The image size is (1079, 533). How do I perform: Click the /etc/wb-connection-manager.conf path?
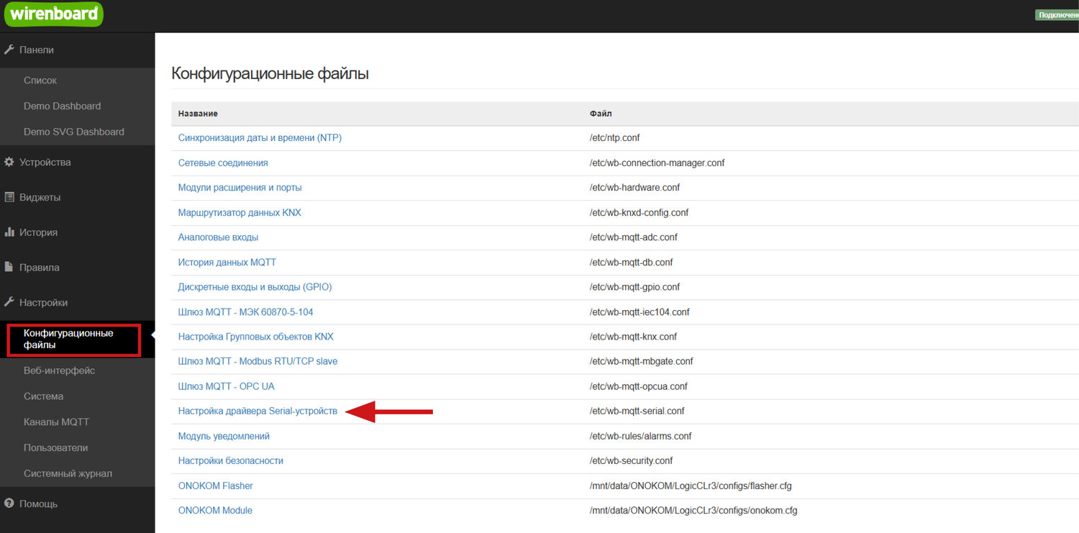tap(657, 163)
